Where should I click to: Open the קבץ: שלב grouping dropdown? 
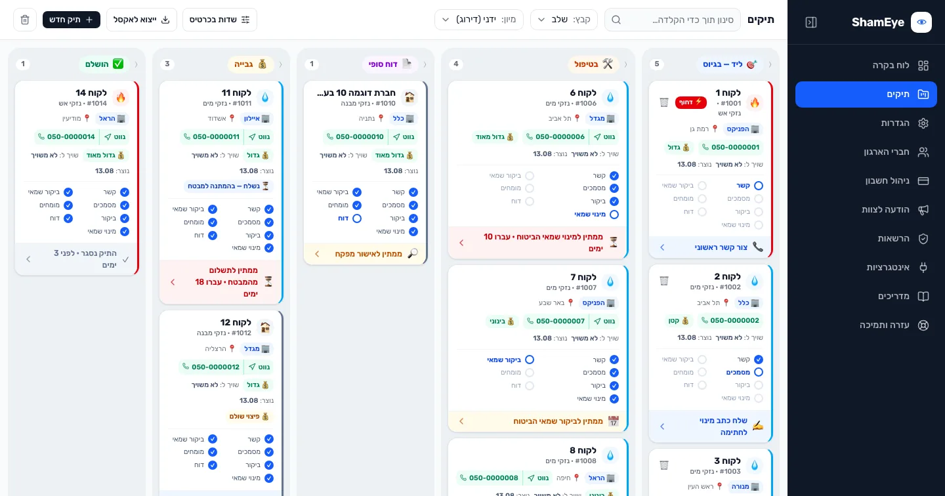coord(564,20)
